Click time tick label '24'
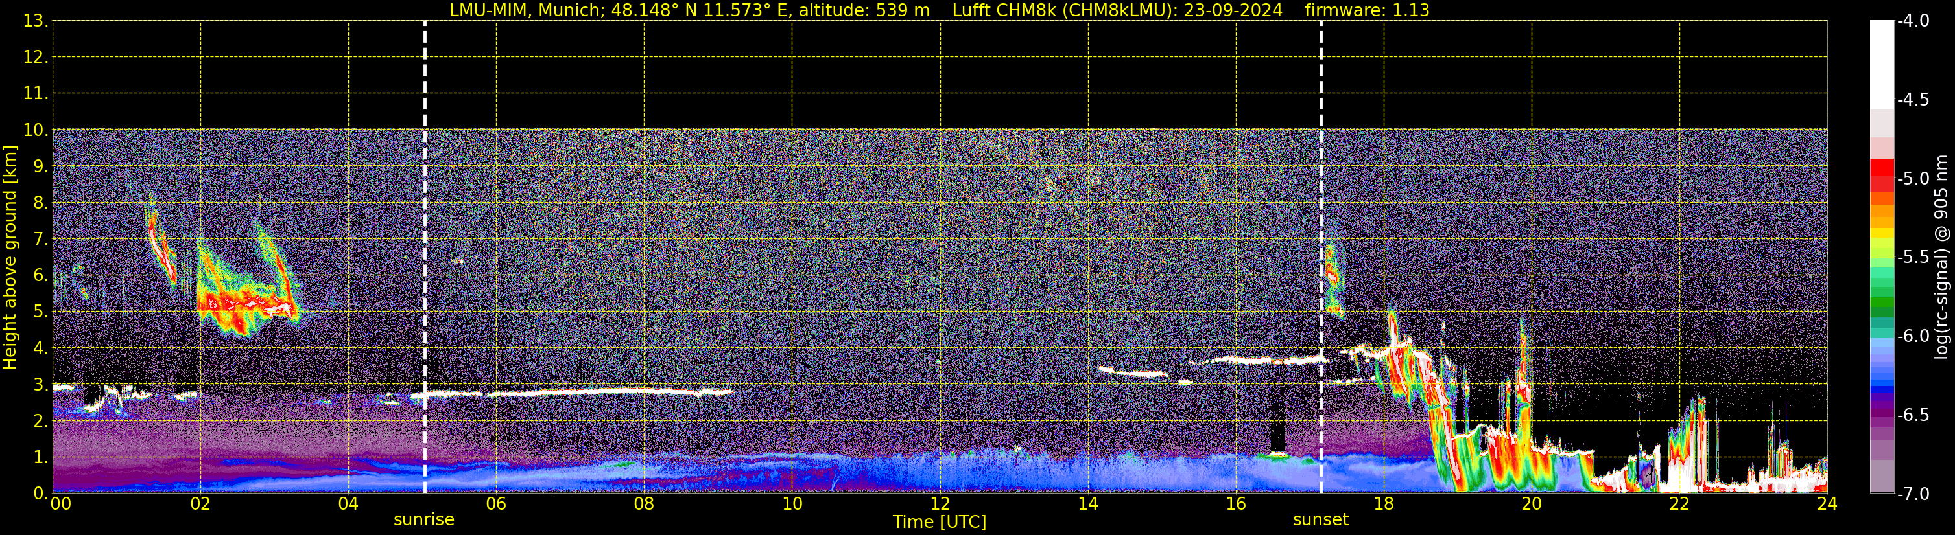Viewport: 1955px width, 535px height. (1827, 504)
